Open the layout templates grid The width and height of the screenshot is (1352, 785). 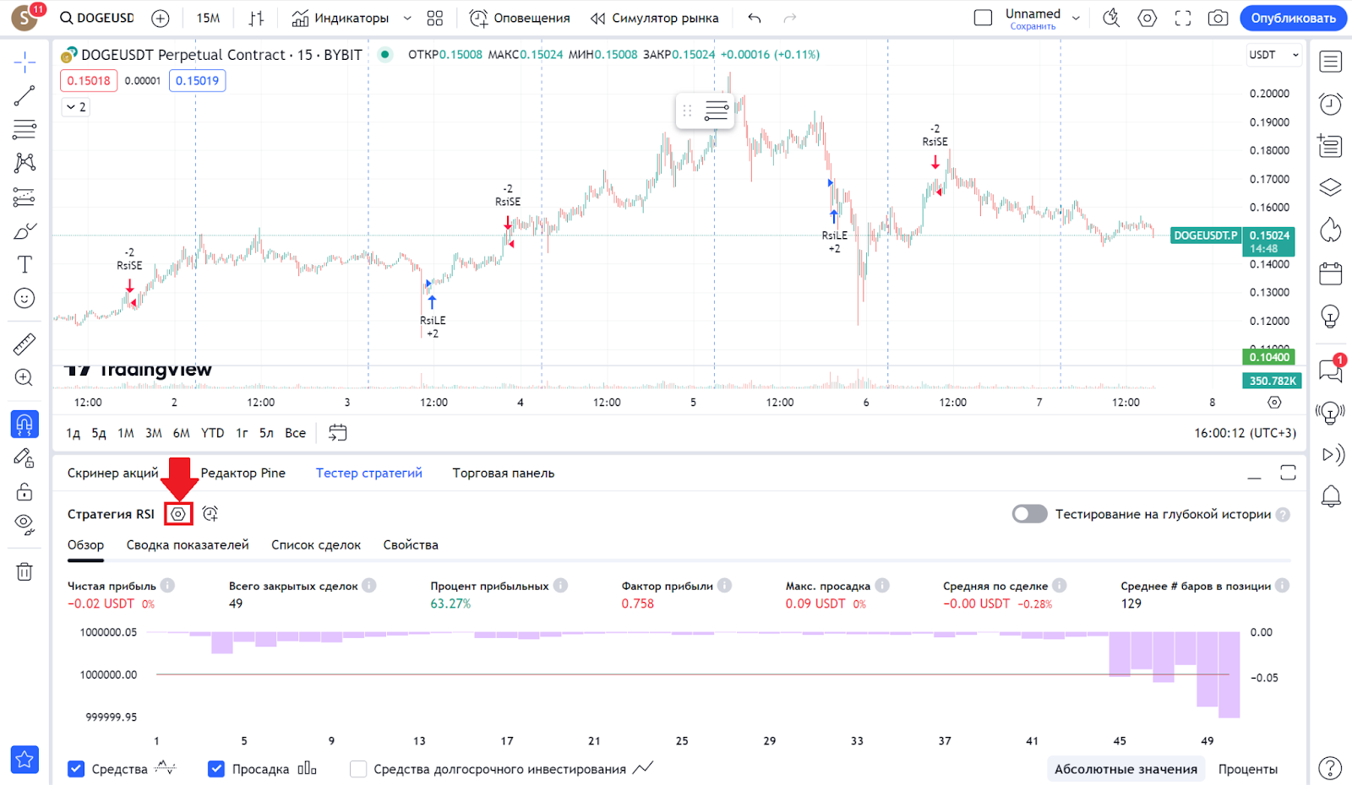pos(435,18)
